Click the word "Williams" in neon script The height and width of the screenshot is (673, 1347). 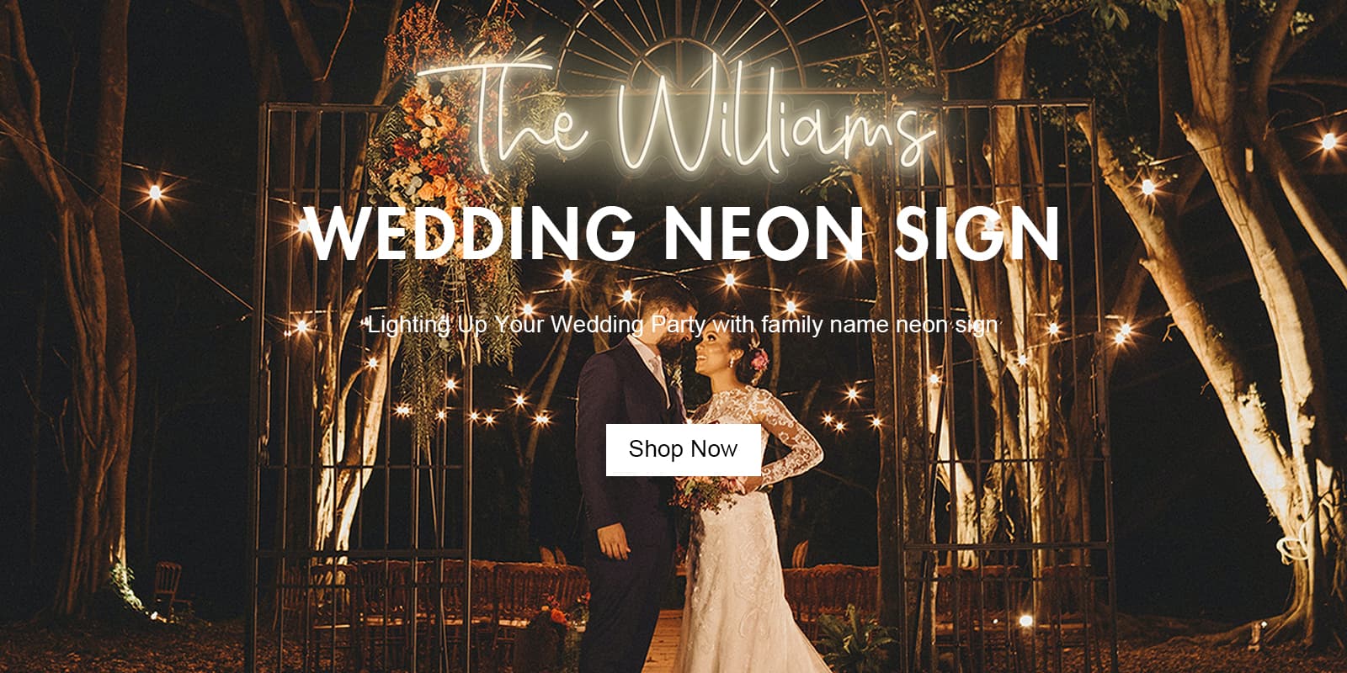(x=779, y=114)
